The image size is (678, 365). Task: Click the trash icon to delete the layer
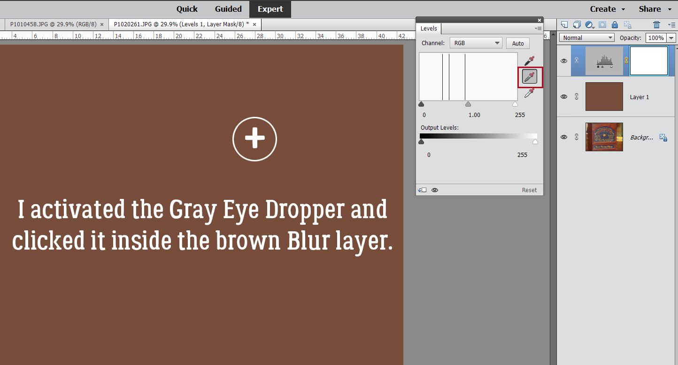(657, 24)
